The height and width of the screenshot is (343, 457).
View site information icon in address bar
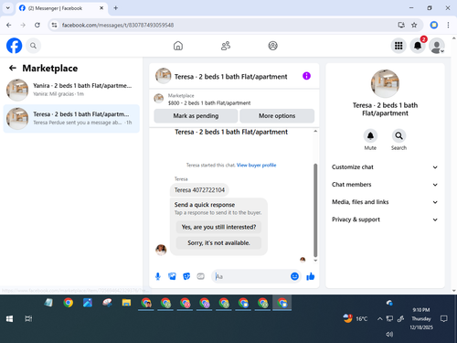tap(54, 25)
